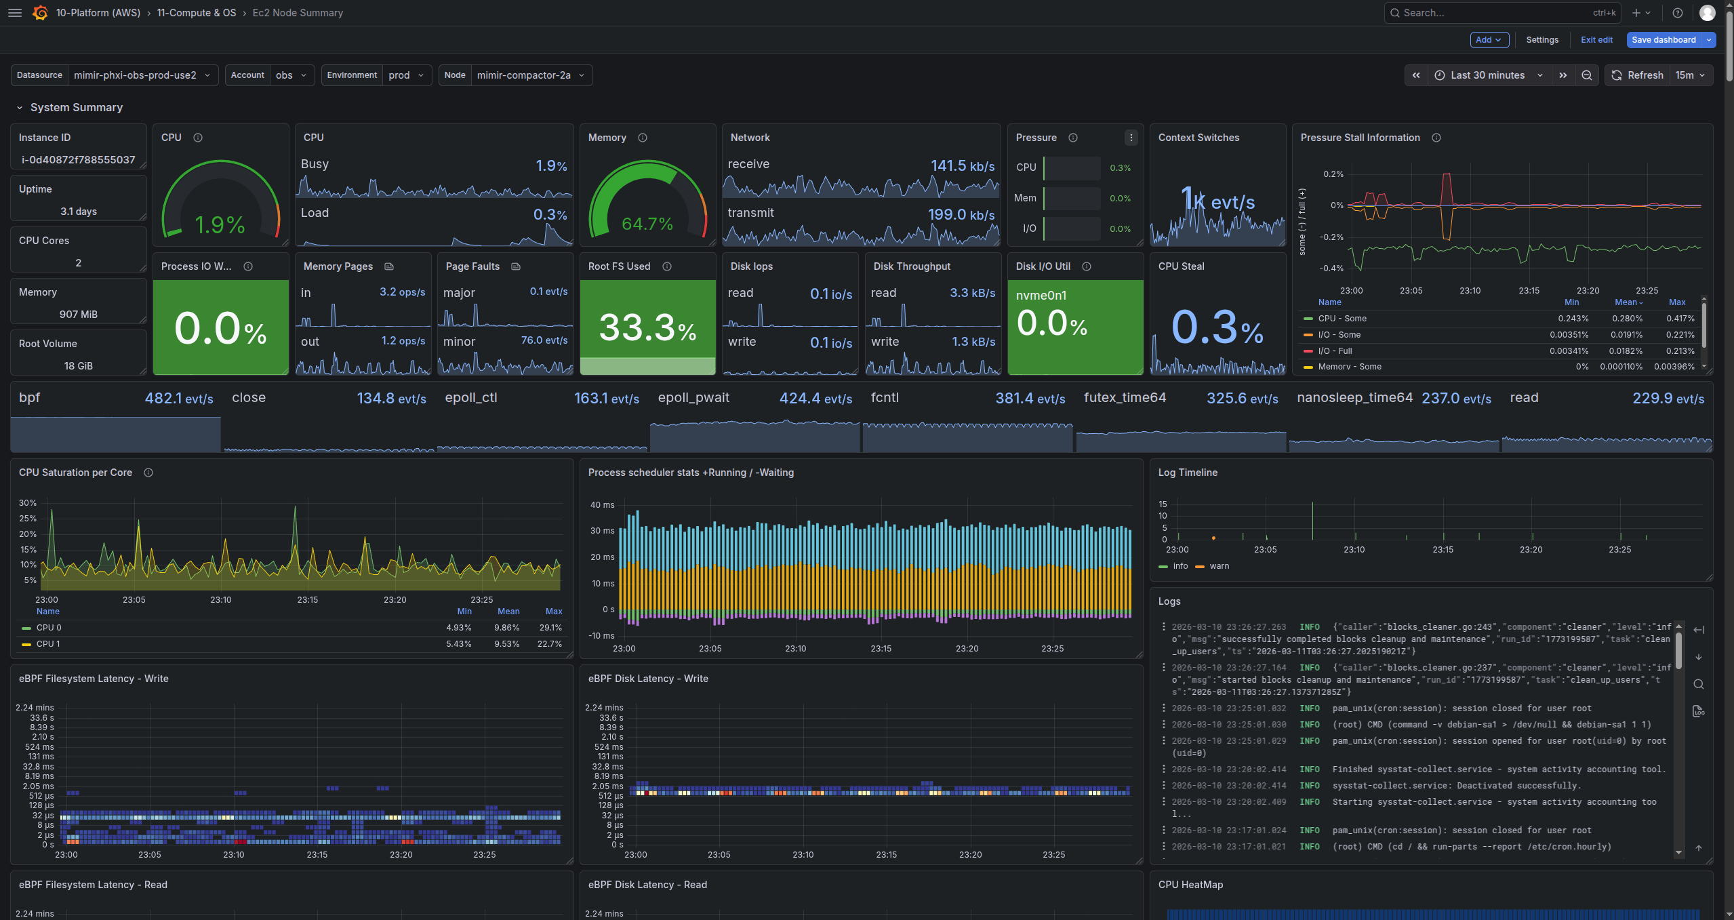Open the Grafana home logo
Image resolution: width=1734 pixels, height=920 pixels.
pyautogui.click(x=40, y=12)
